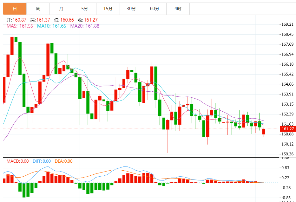Click the 0.27 MACD axis label
Image resolution: width=296 pixels, height=202 pixels.
(x=285, y=178)
